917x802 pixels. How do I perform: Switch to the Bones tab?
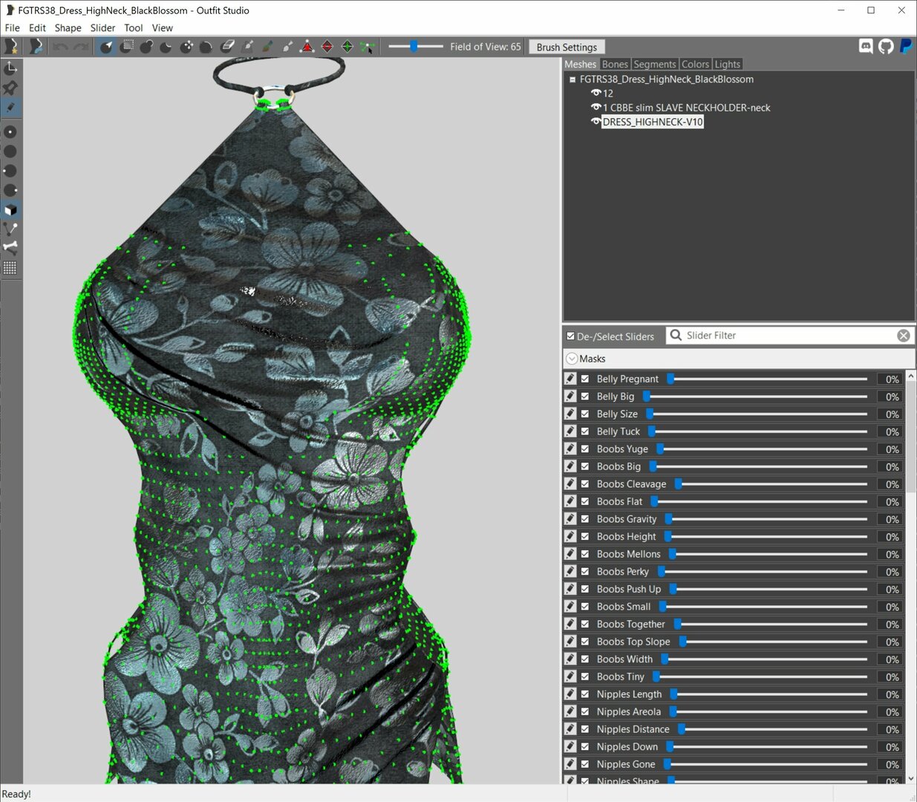tap(615, 65)
